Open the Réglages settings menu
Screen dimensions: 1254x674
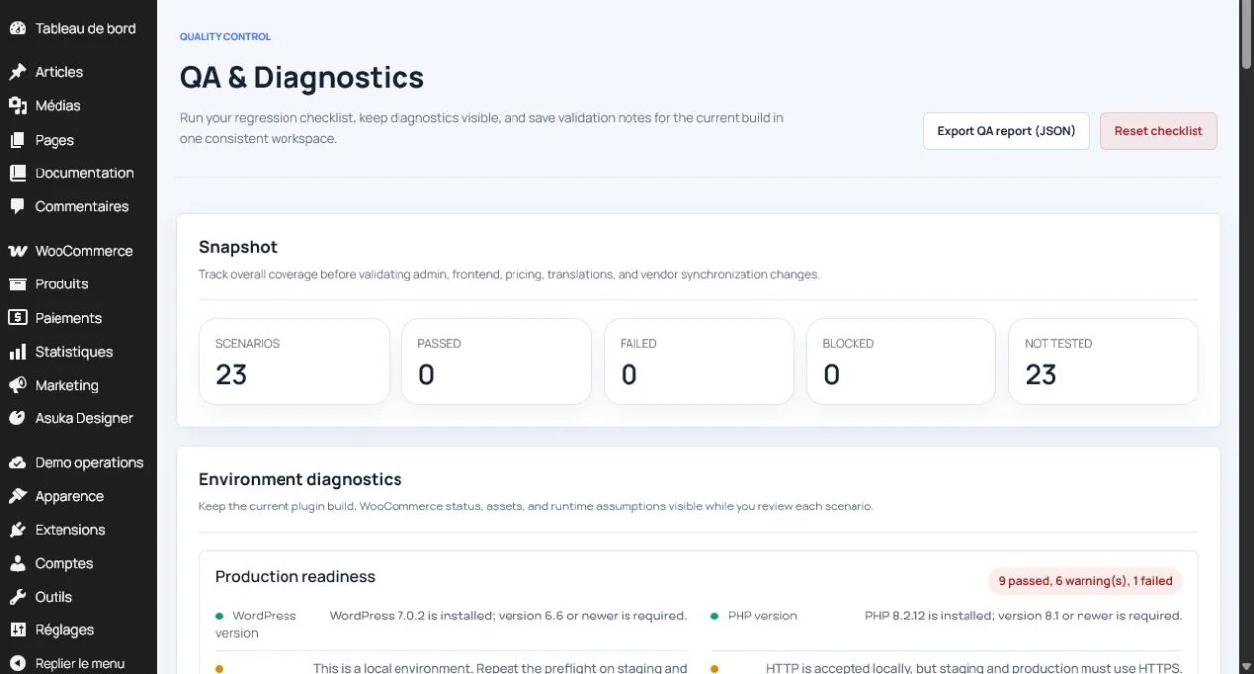[x=78, y=630]
